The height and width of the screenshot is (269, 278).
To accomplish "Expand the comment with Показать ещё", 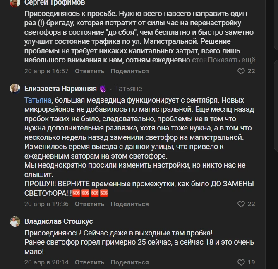I will 231,60.
